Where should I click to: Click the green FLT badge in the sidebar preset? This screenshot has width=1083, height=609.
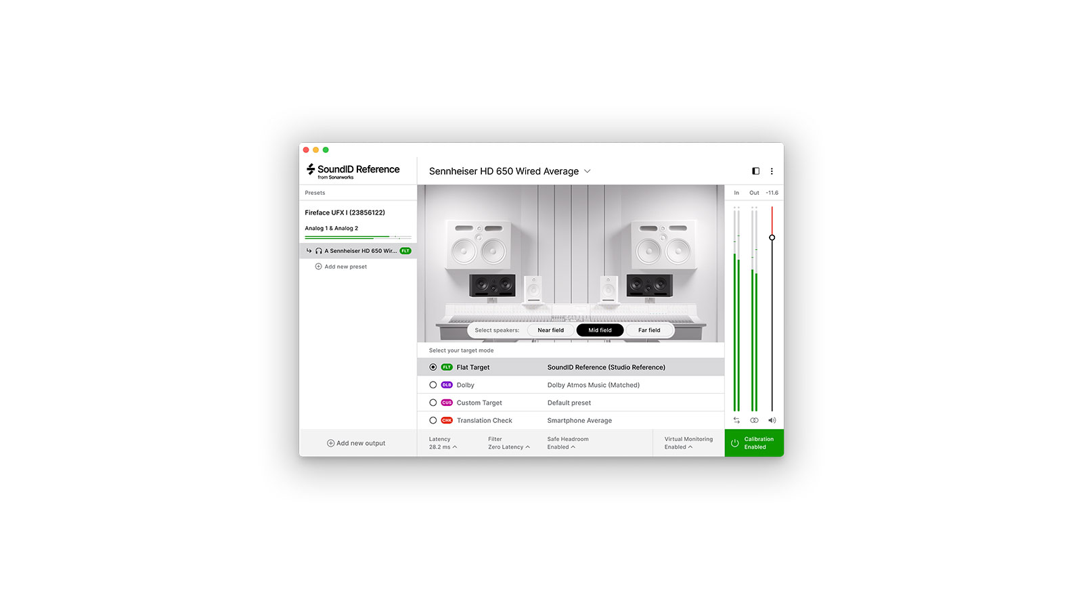point(405,251)
